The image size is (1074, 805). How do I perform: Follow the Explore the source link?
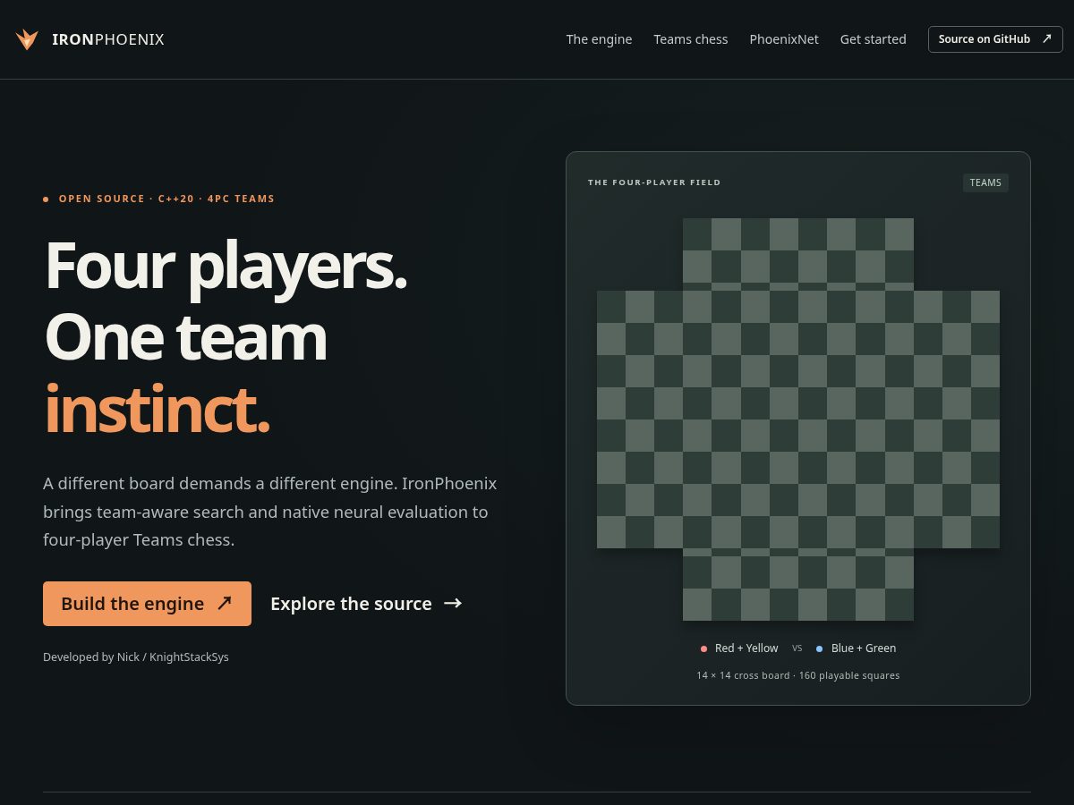[x=366, y=604]
